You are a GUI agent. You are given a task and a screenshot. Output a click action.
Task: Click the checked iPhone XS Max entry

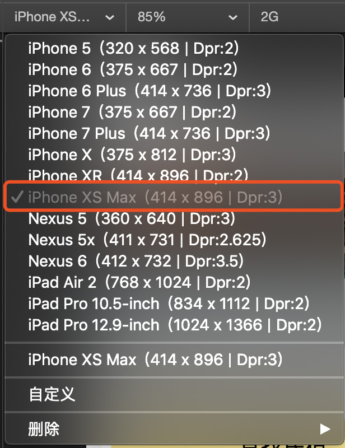[x=174, y=197]
